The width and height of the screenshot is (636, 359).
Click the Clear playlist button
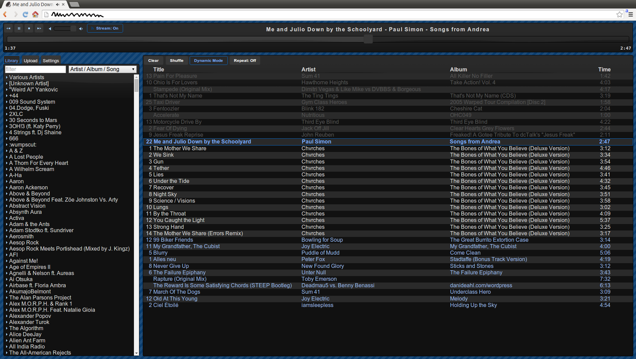[x=153, y=61]
